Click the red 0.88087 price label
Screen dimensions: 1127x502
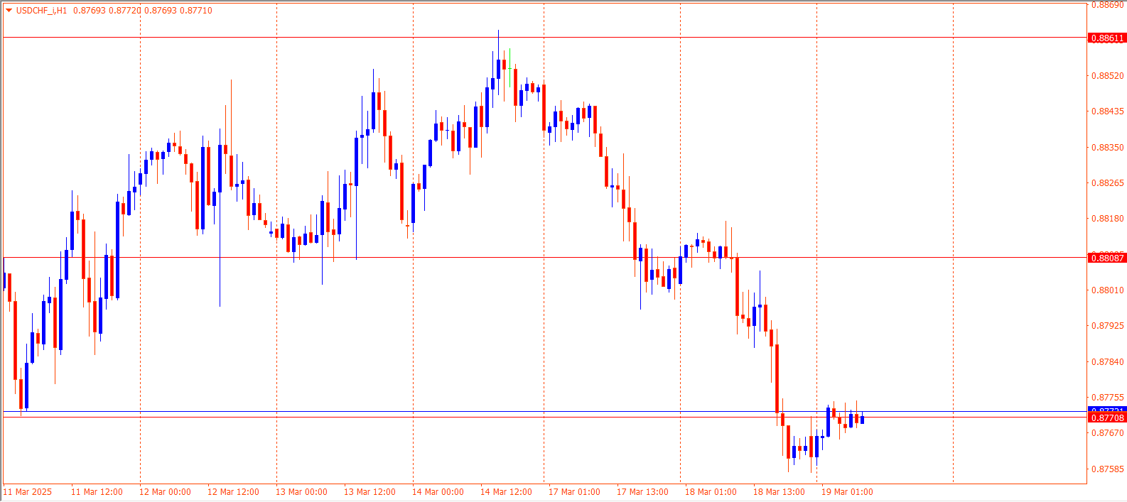1107,258
